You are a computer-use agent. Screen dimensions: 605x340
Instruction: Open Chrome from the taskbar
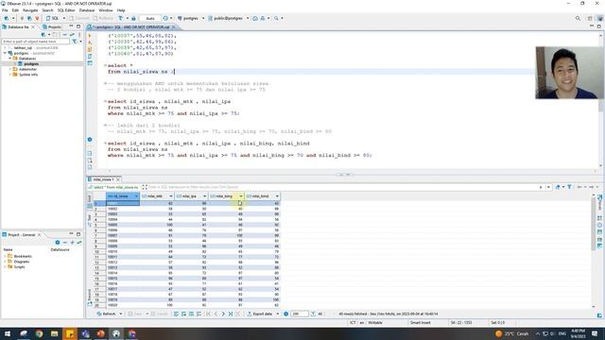(x=39, y=333)
